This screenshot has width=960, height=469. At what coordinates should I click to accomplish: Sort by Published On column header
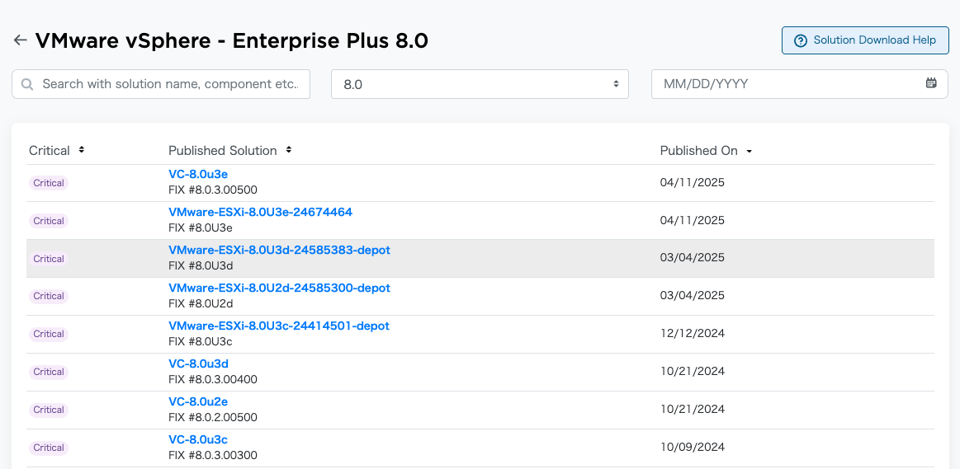[698, 151]
